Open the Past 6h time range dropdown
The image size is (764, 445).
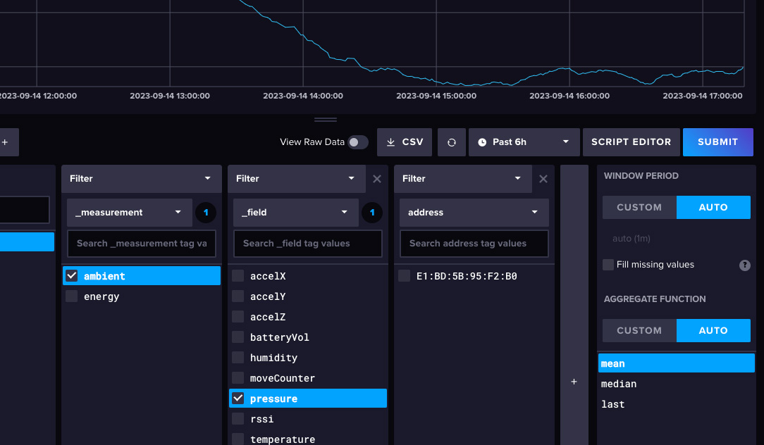524,142
